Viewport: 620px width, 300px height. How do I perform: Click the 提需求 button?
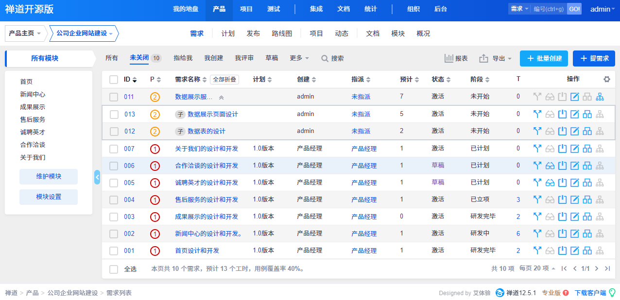(594, 58)
